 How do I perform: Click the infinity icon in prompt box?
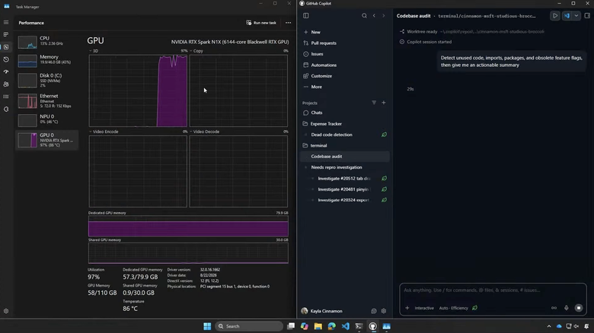click(x=554, y=308)
